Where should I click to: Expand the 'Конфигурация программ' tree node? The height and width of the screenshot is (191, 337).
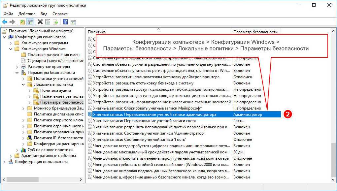11,43
